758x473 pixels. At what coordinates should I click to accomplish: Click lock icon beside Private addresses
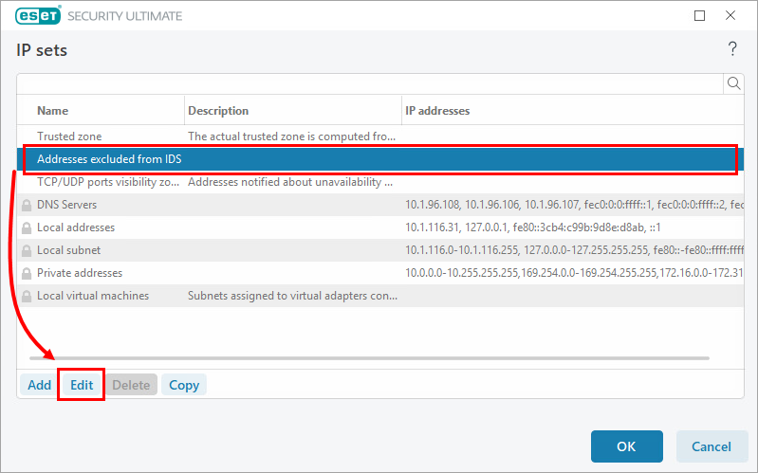point(27,273)
